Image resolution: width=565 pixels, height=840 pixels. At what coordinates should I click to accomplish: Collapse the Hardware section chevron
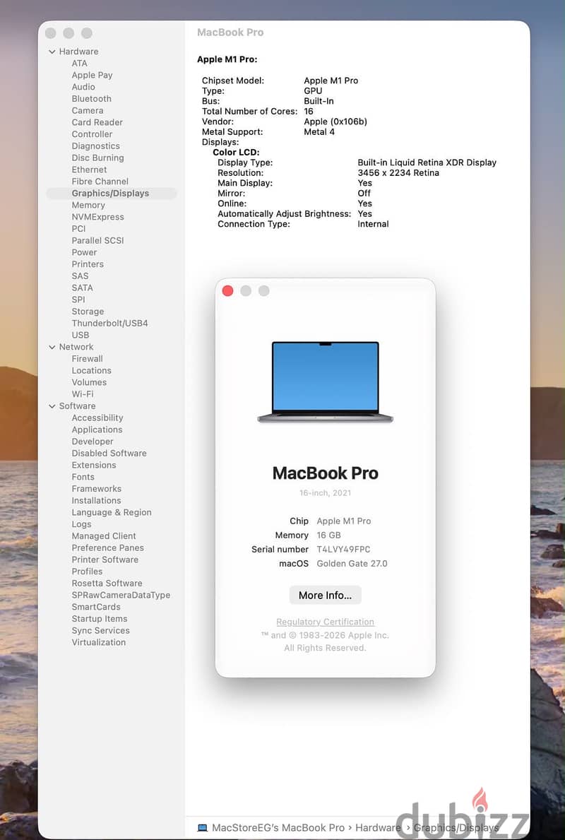click(x=52, y=52)
